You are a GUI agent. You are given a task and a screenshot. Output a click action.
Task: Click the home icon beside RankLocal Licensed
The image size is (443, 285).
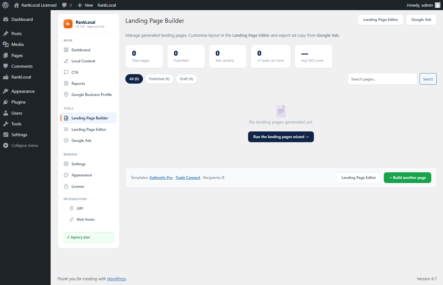[x=16, y=5]
